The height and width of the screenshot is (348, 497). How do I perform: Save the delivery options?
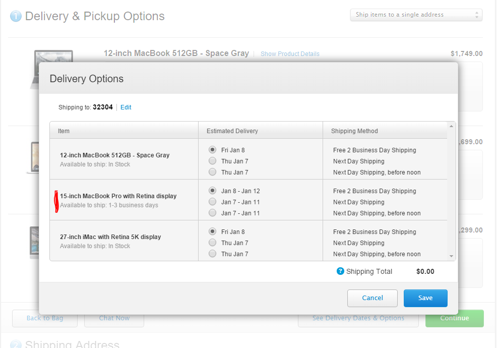[x=425, y=298]
